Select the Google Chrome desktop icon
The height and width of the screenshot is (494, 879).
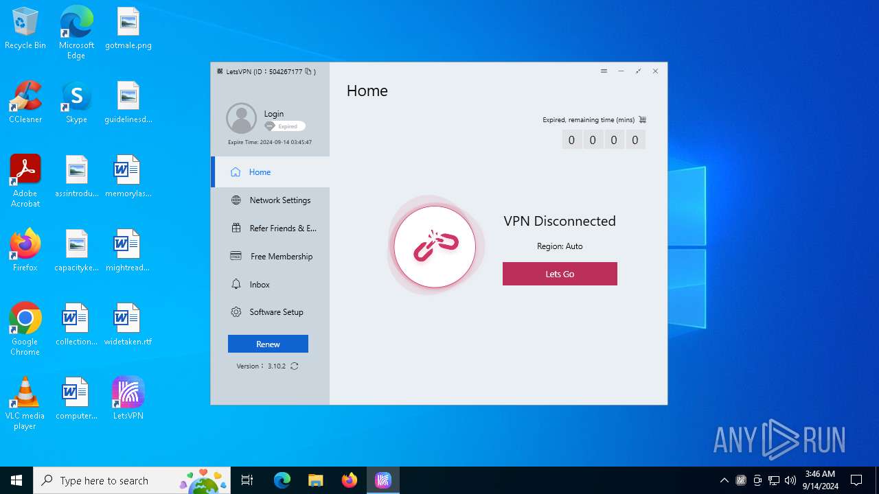[25, 329]
